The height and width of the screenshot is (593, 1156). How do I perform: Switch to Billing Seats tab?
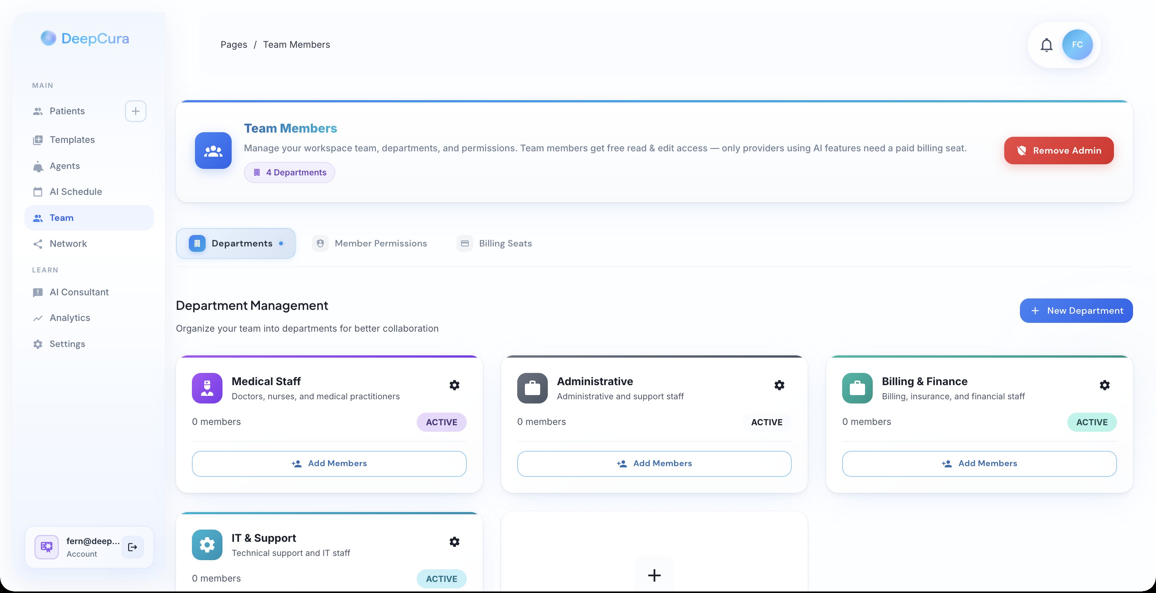pyautogui.click(x=495, y=243)
